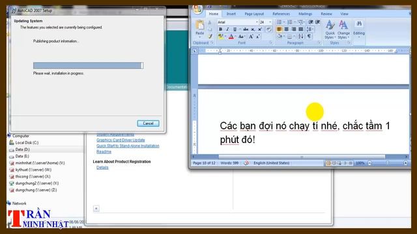Open the Styles pane launcher
The width and height of the screenshot is (417, 234).
pyautogui.click(x=349, y=42)
